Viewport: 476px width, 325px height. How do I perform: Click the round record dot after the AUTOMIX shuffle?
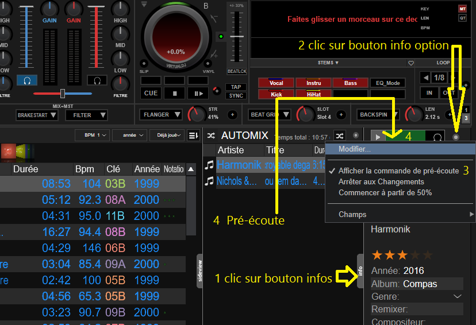pyautogui.click(x=356, y=135)
